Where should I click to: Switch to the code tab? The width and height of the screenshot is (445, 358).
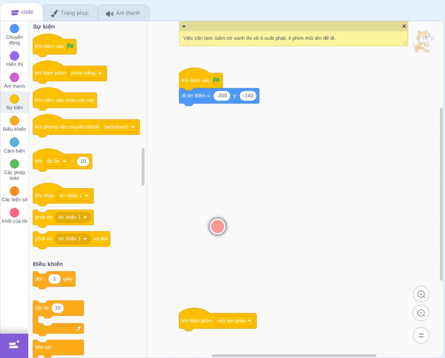tap(22, 12)
